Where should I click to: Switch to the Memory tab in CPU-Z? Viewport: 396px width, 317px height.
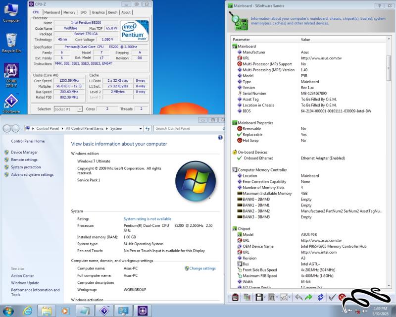pyautogui.click(x=69, y=12)
